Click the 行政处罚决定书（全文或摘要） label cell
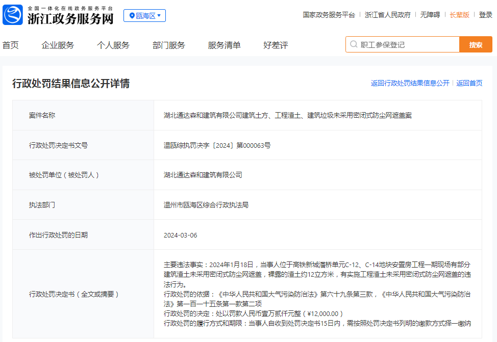Image resolution: width=497 pixels, height=342 pixels. pos(83,294)
